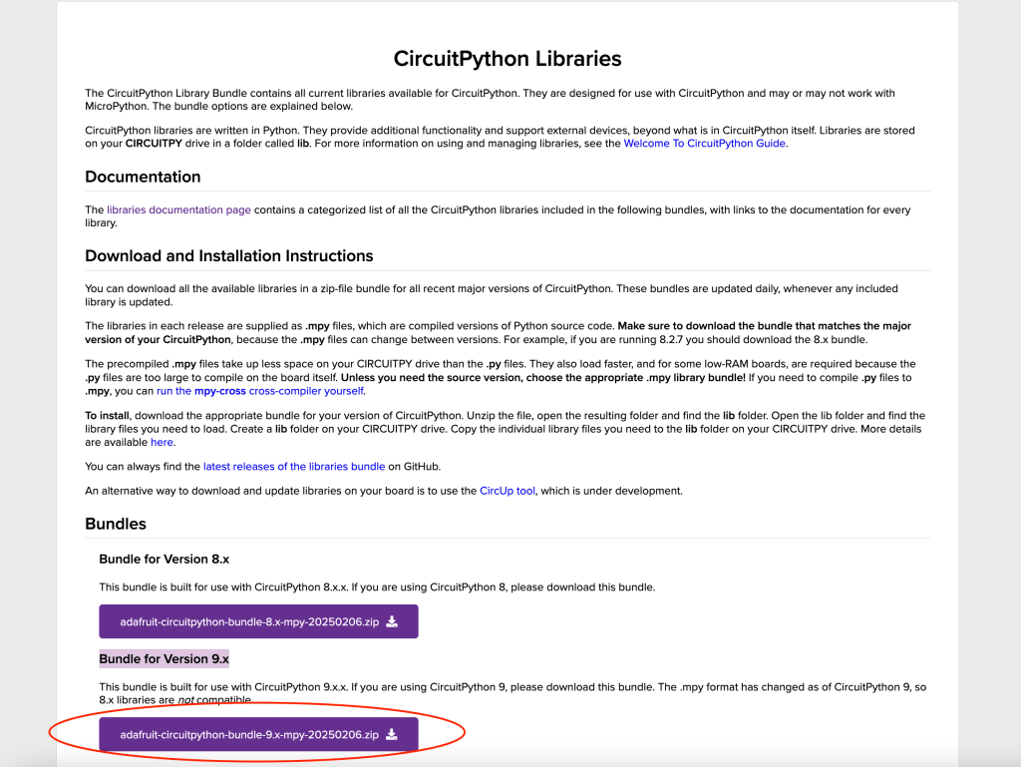Click the Bundles section heading
Screen dimensions: 1021x767
click(116, 524)
